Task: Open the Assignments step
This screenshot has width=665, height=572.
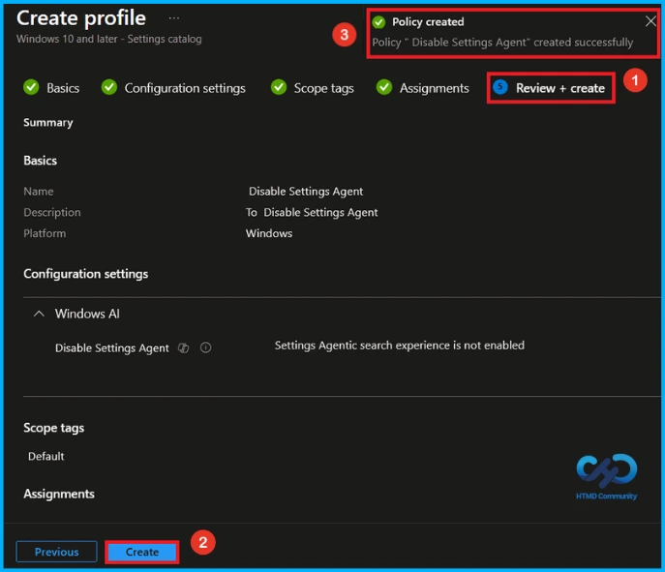Action: (x=435, y=88)
